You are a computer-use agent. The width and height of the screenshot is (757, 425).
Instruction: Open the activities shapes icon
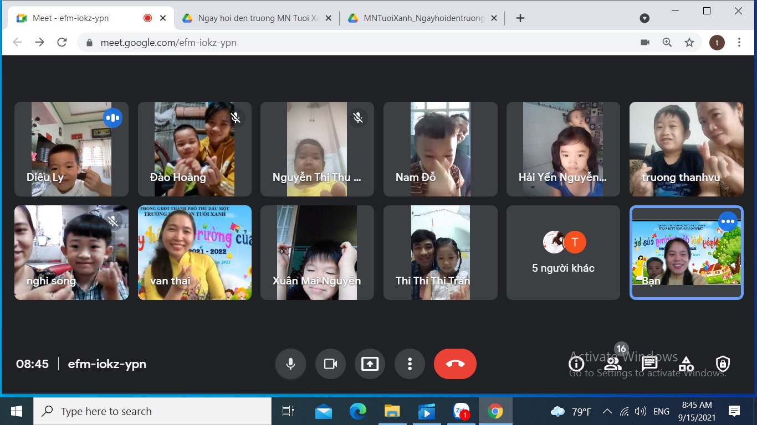[x=686, y=364]
